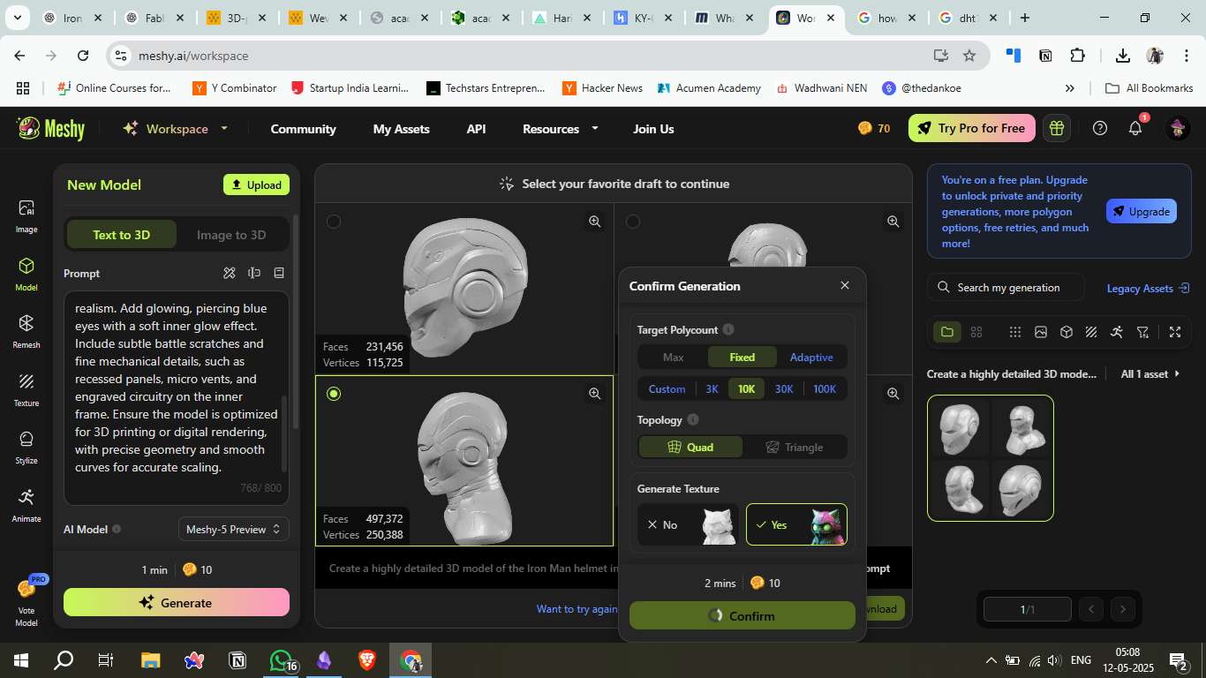1206x678 pixels.
Task: Filter assets by texture stripes icon
Action: pos(1091,332)
